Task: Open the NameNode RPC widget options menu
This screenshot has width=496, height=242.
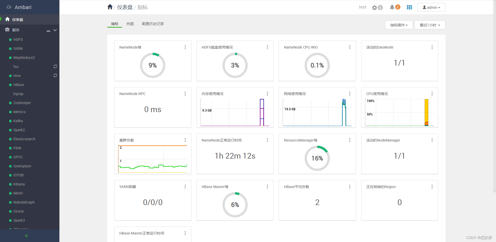Action: pos(185,94)
